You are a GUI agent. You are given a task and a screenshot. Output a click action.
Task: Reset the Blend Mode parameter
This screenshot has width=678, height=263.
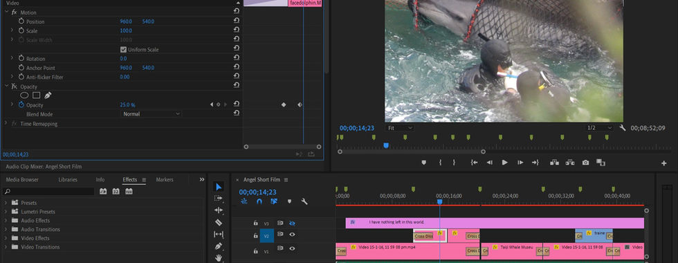[236, 113]
